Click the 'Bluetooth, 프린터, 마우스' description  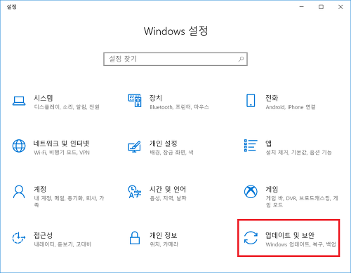tap(180, 107)
